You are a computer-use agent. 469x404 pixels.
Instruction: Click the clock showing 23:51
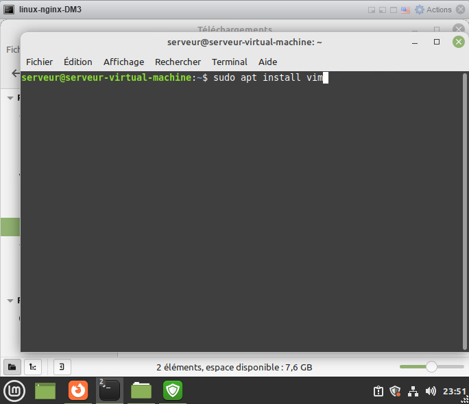click(454, 392)
